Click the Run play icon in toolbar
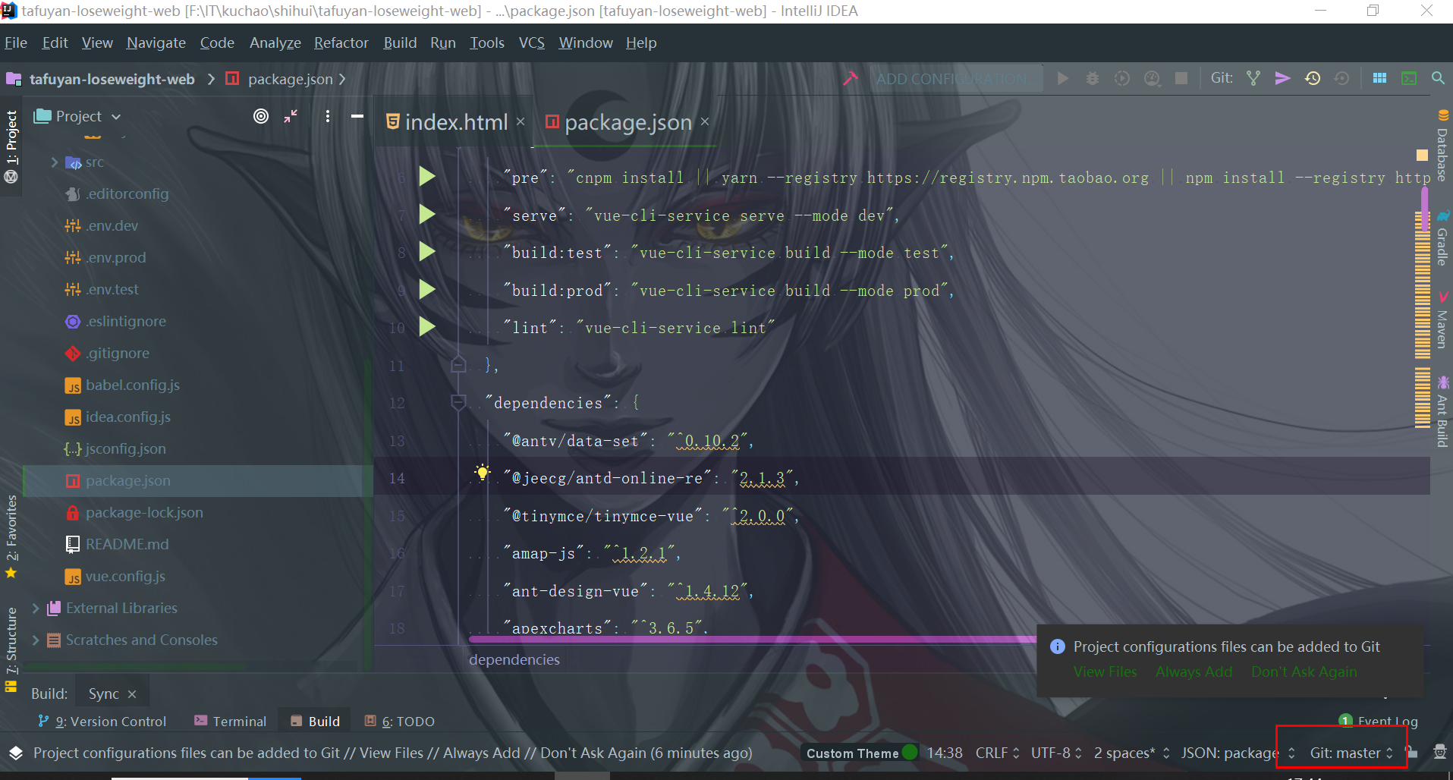 pyautogui.click(x=1063, y=78)
